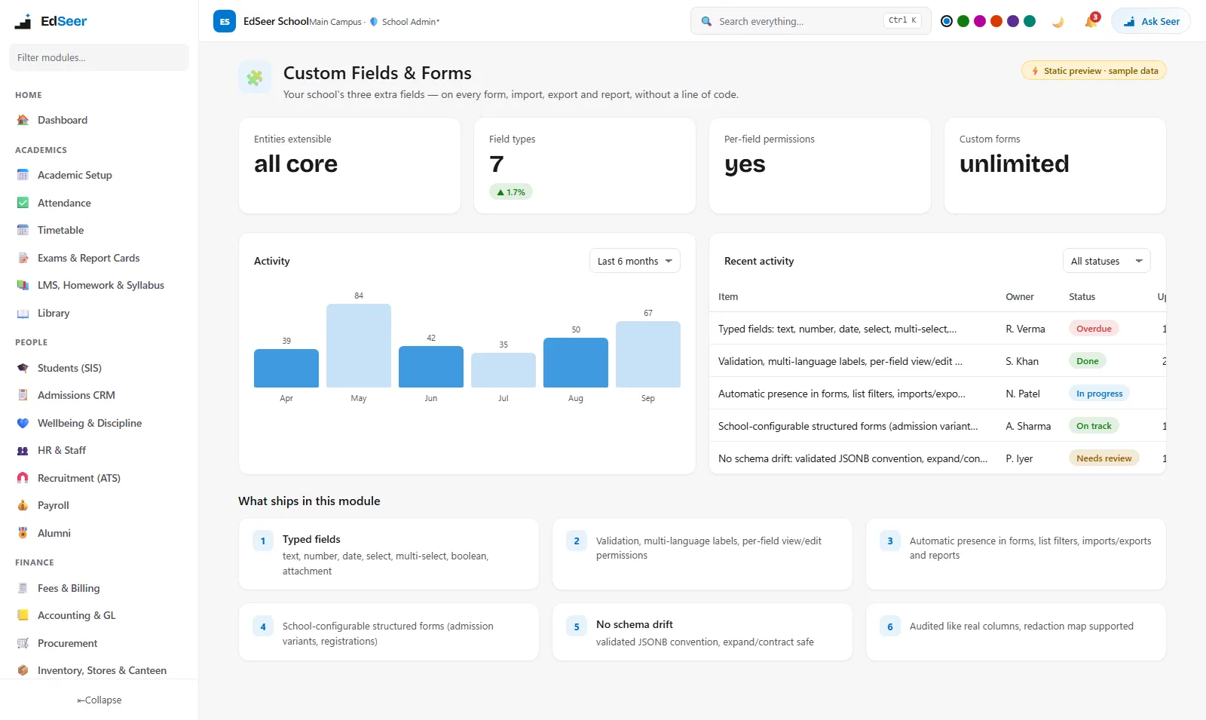Viewport: 1206px width, 720px height.
Task: Click the Library open book icon
Action: pyautogui.click(x=23, y=313)
